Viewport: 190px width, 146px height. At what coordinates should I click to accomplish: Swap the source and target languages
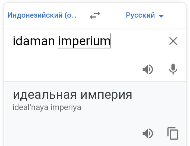point(95,16)
